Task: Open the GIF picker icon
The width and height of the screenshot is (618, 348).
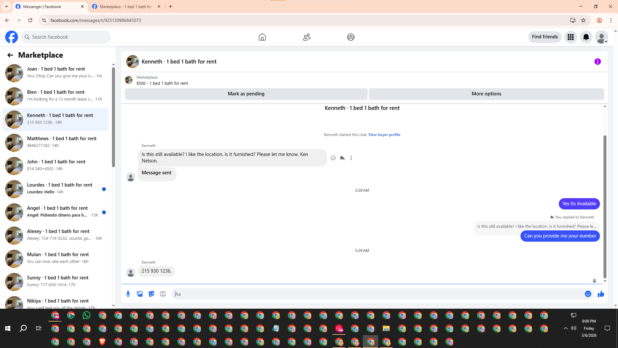Action: click(163, 294)
